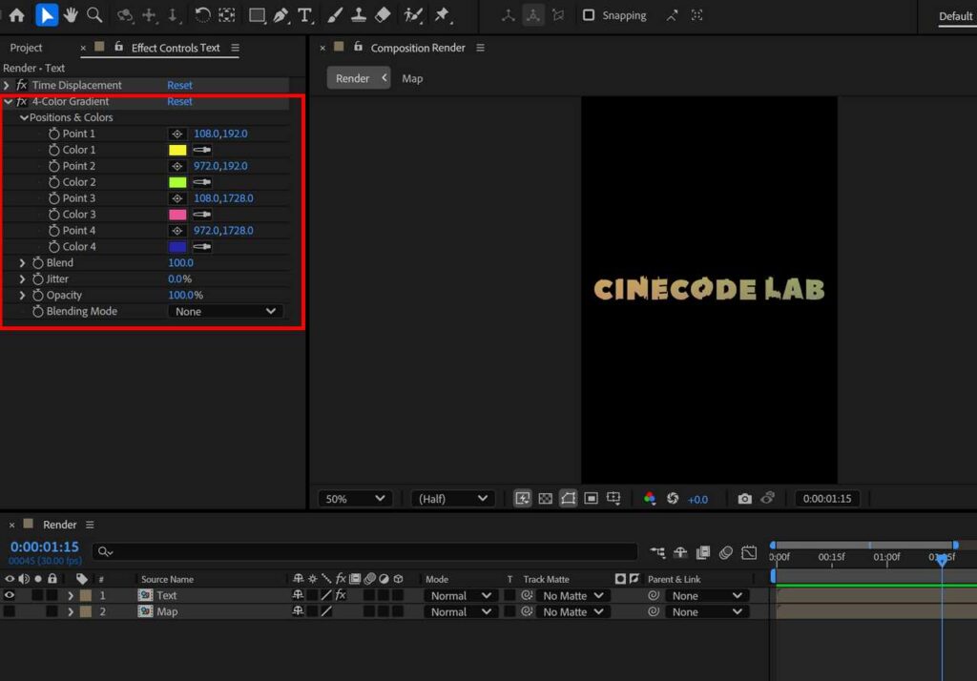
Task: Click preview time 0:00:01:15 button
Action: click(x=827, y=499)
